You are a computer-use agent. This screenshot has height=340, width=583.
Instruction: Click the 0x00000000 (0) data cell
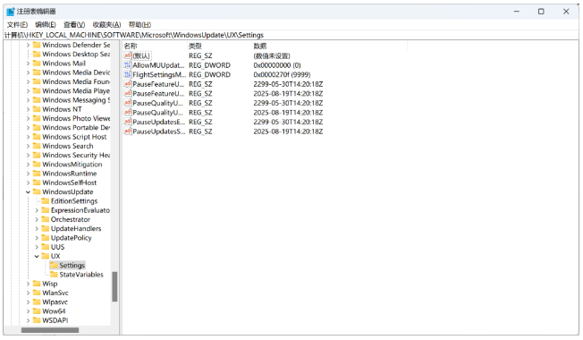pyautogui.click(x=277, y=65)
